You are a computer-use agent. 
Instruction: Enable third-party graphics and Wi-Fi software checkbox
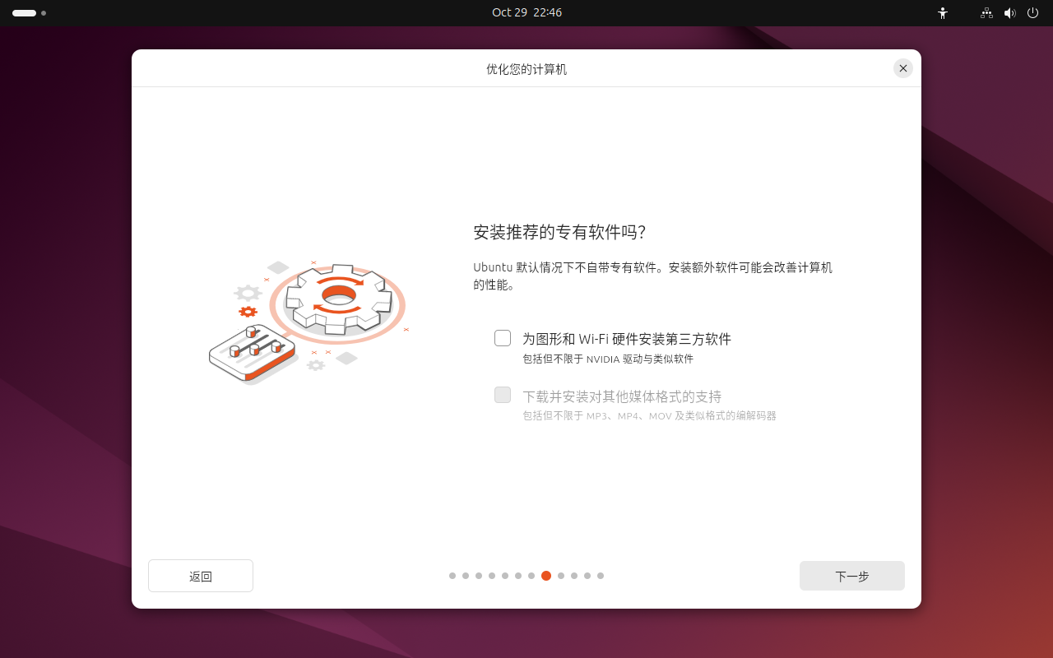pos(503,338)
